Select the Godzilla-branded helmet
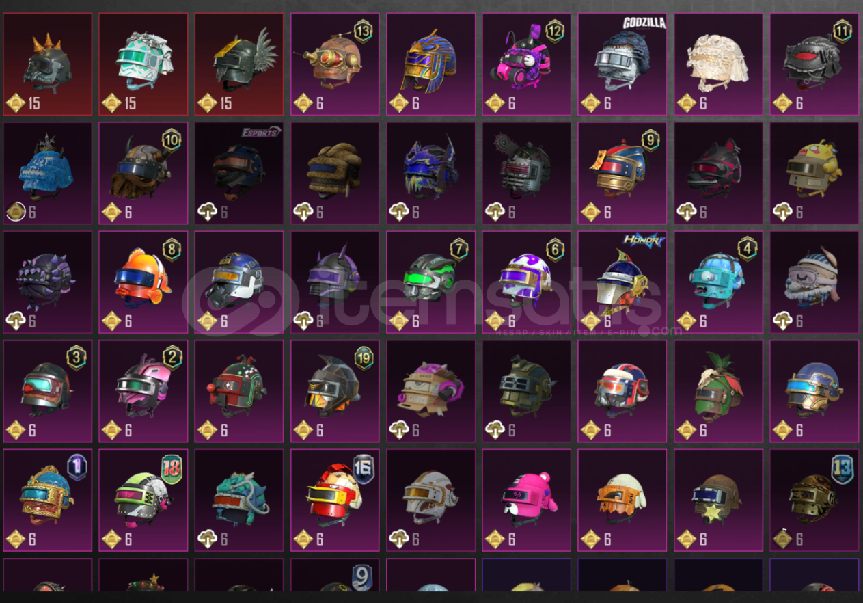This screenshot has width=863, height=603. point(622,64)
